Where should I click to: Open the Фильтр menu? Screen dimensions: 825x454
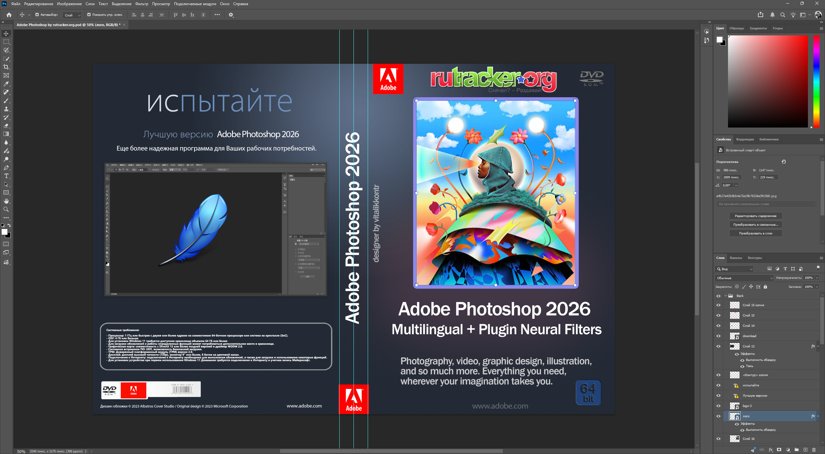pos(141,4)
